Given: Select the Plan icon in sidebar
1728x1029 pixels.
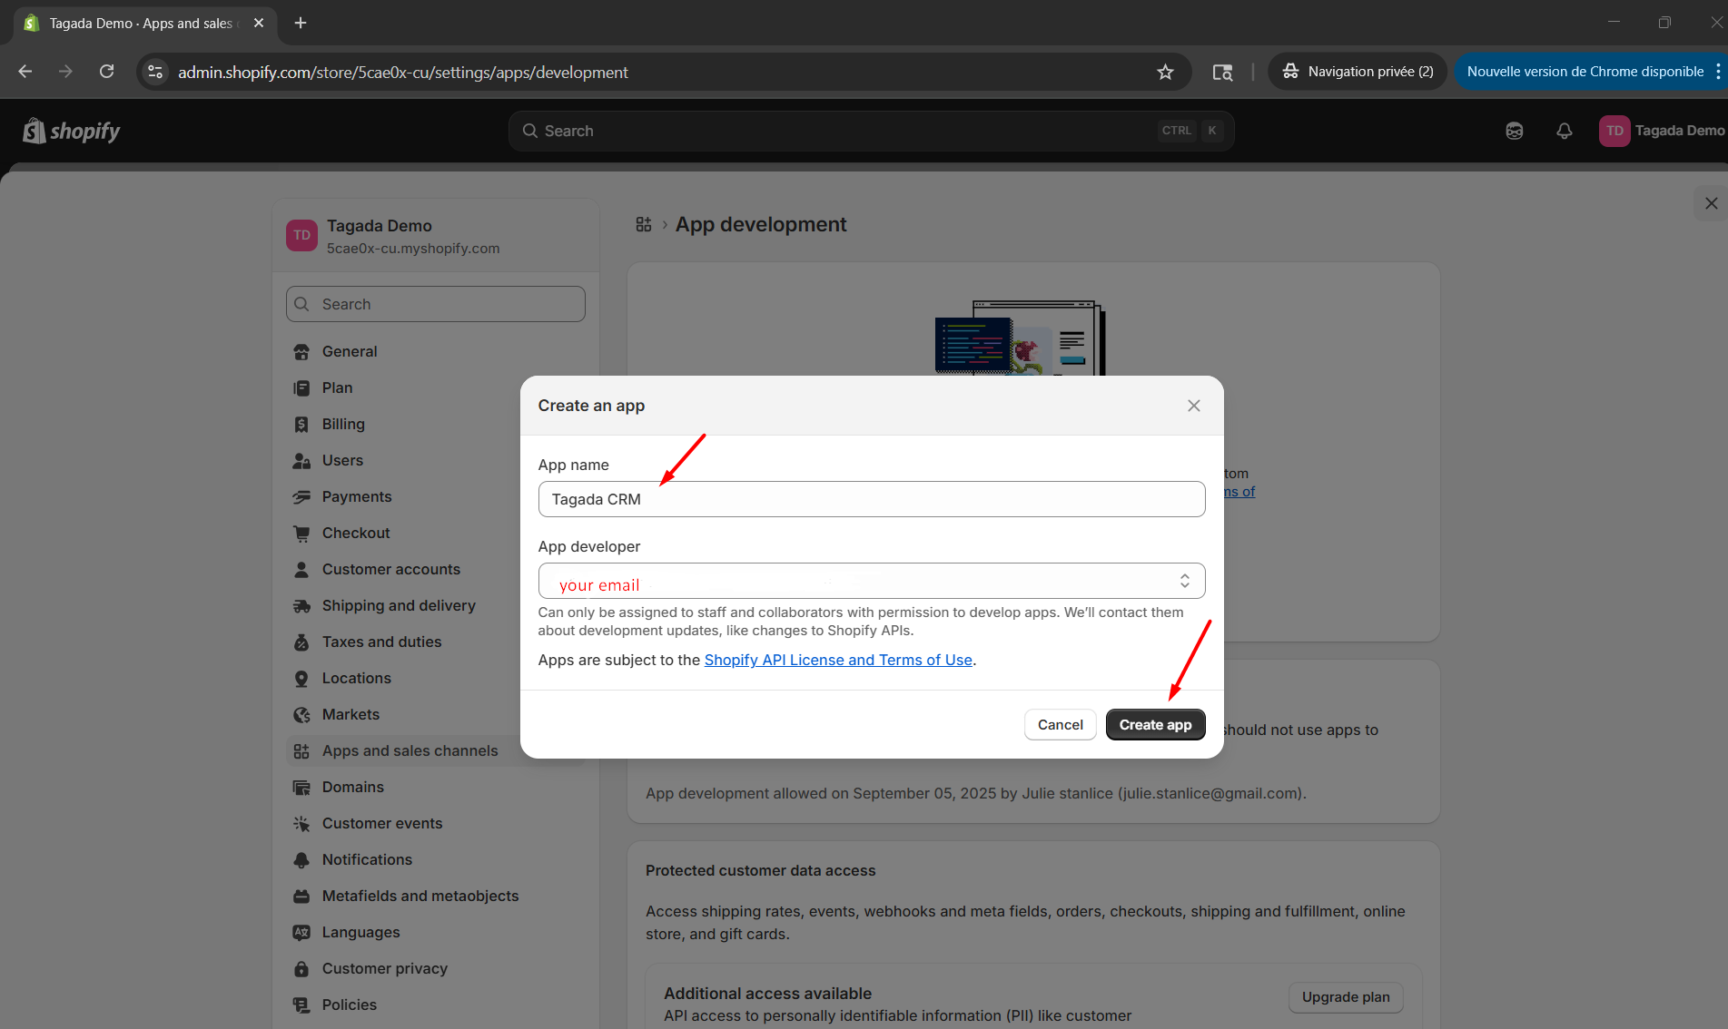Looking at the screenshot, I should 301,388.
